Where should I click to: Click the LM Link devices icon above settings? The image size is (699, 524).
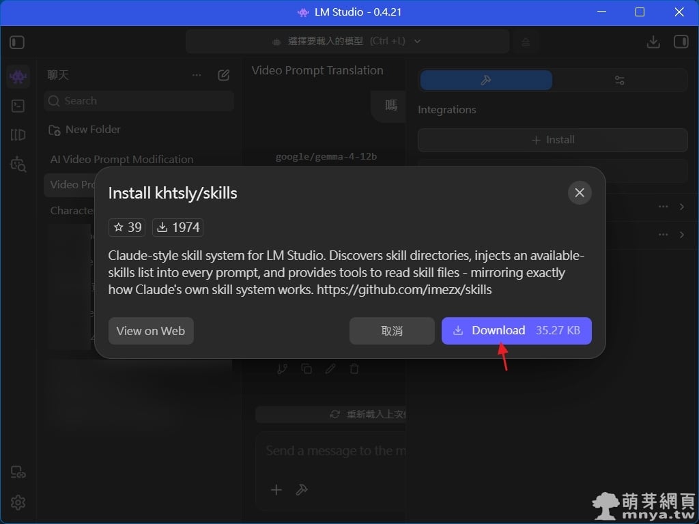click(x=18, y=472)
